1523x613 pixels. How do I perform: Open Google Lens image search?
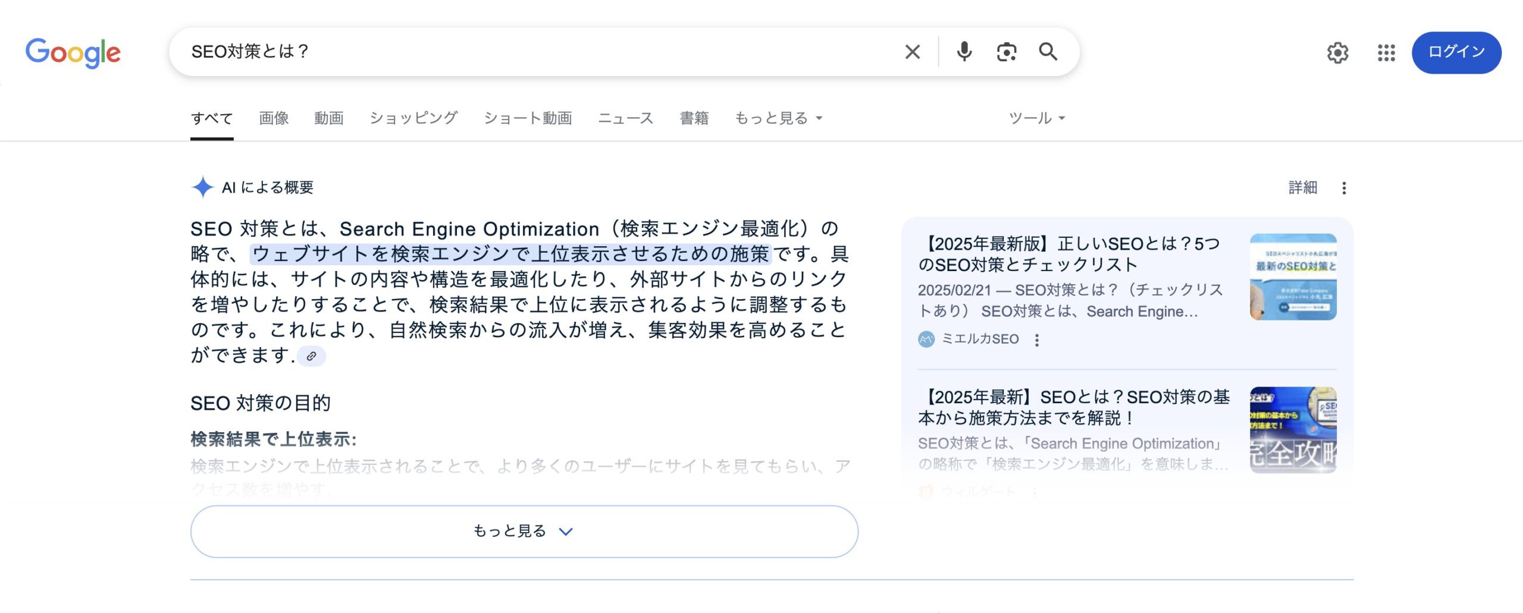(x=1006, y=52)
